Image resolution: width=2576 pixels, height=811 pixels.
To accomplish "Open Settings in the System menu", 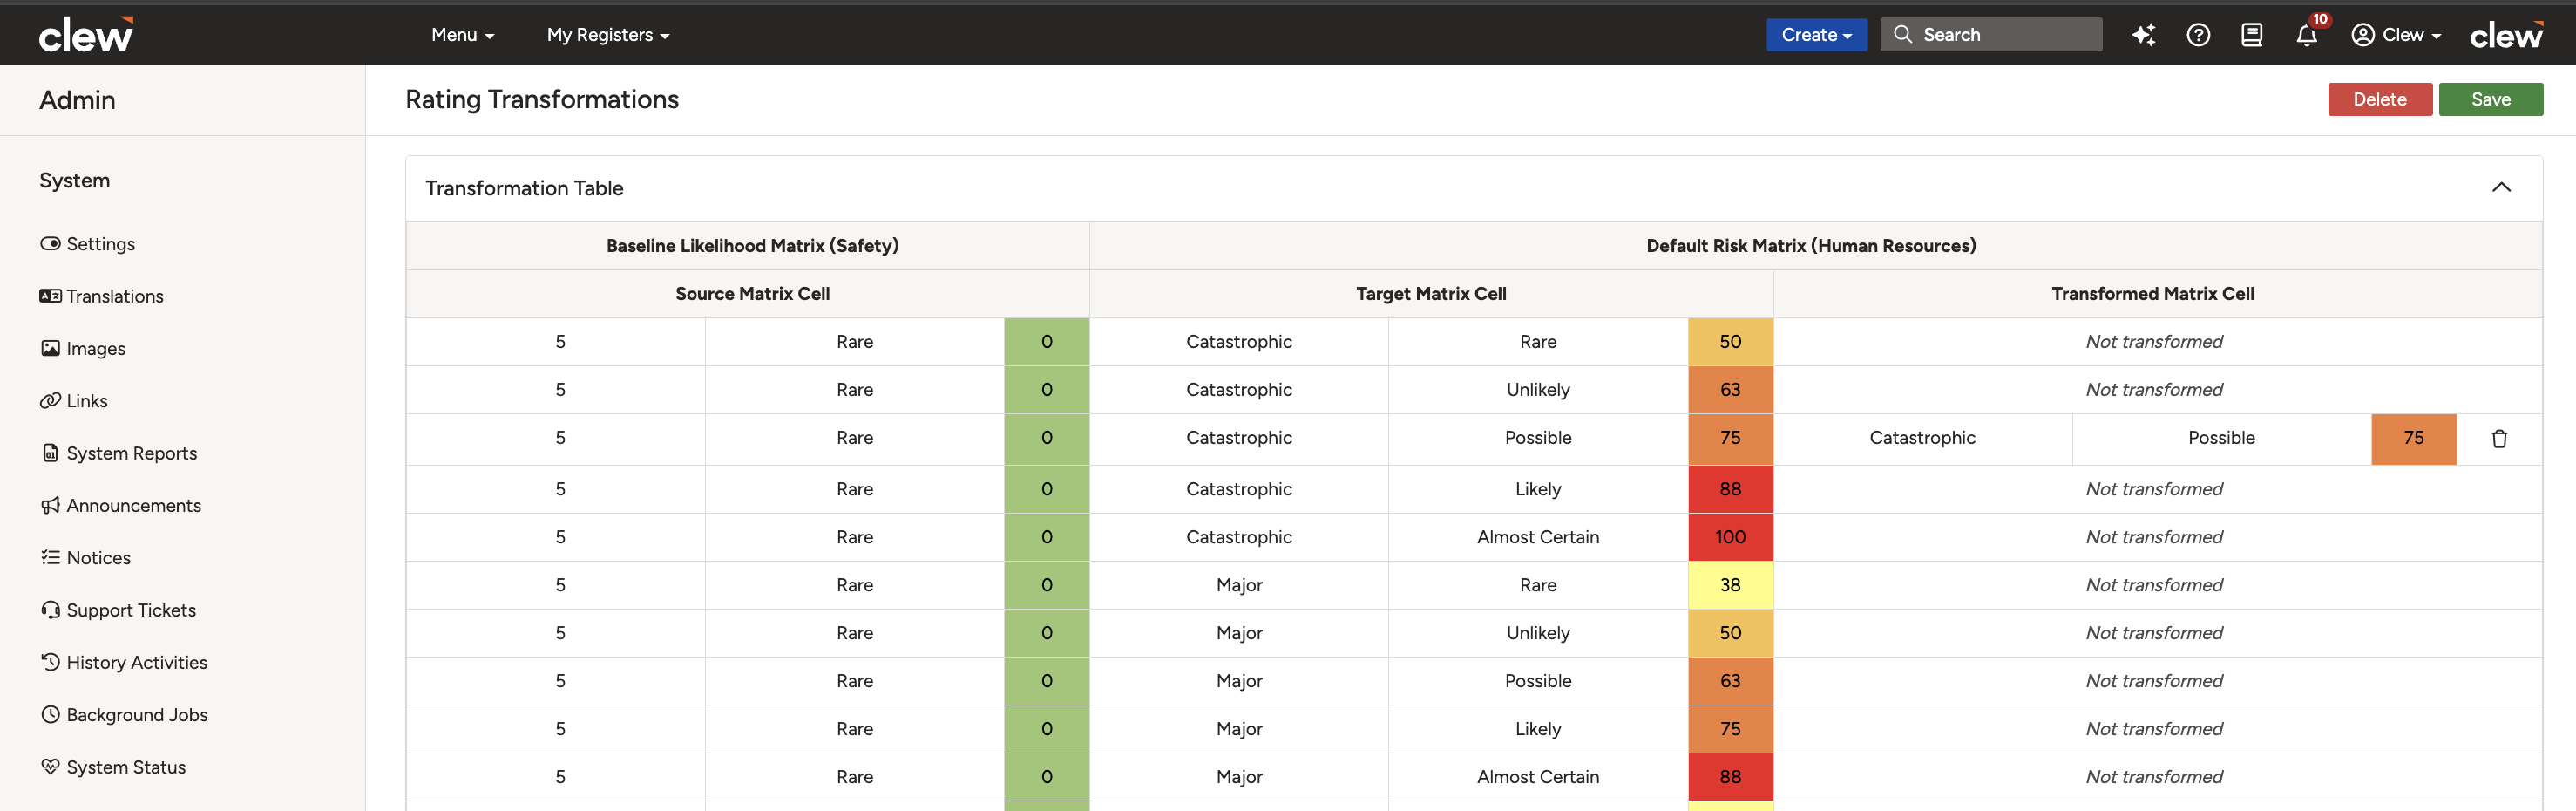I will coord(101,243).
